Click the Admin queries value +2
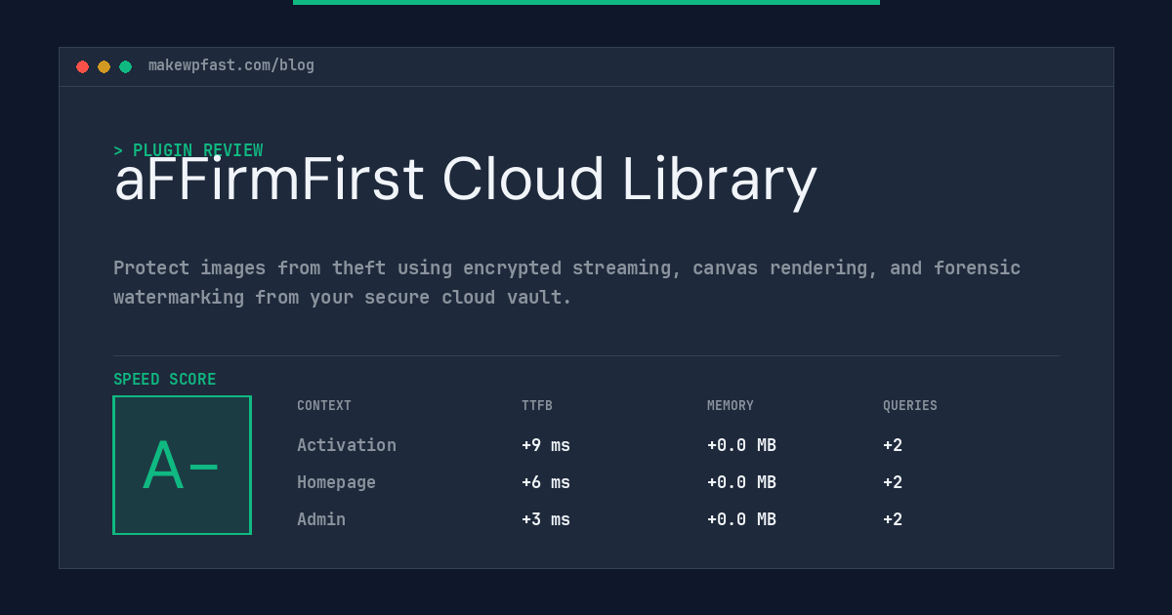This screenshot has height=615, width=1172. point(893,519)
